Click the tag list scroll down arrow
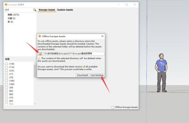This screenshot has width=189, height=123. point(35,104)
